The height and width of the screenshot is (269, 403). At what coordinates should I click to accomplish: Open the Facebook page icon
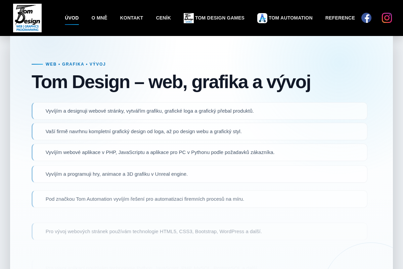[x=366, y=18]
